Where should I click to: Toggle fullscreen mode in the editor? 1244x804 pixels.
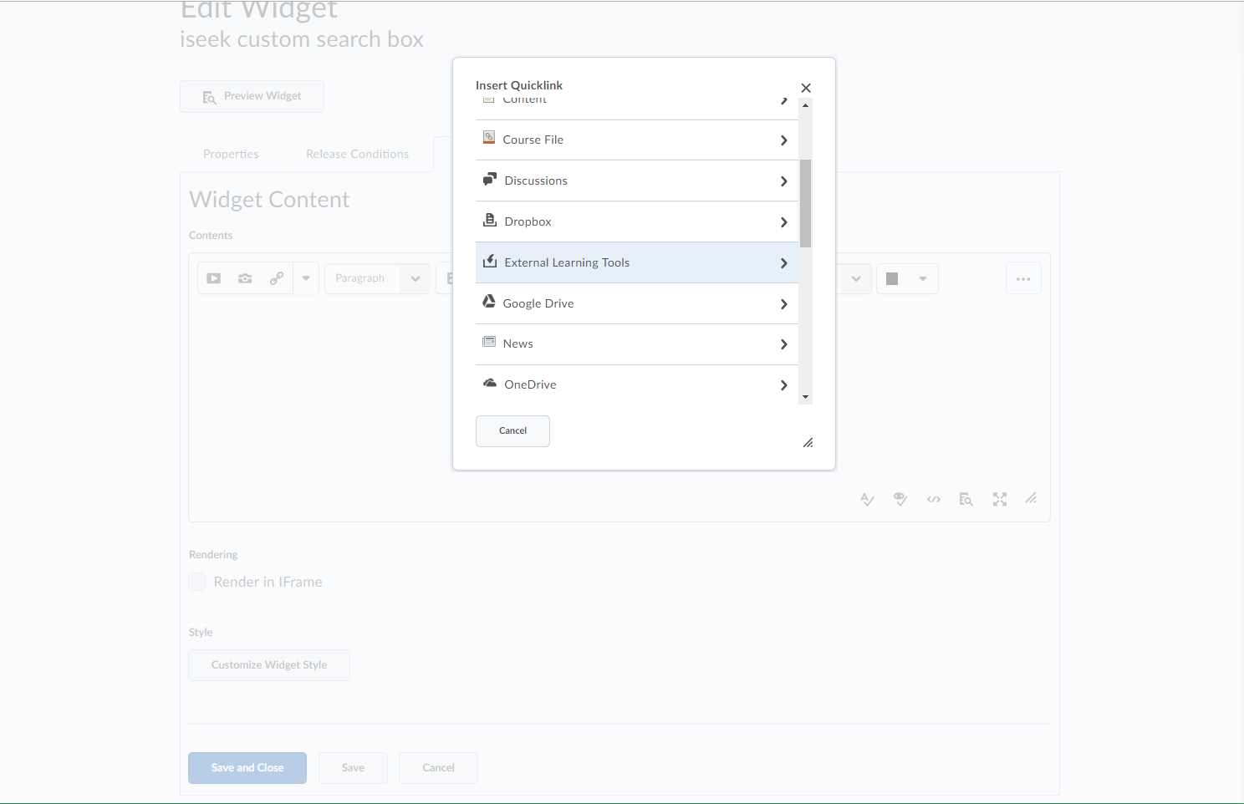click(x=1000, y=499)
